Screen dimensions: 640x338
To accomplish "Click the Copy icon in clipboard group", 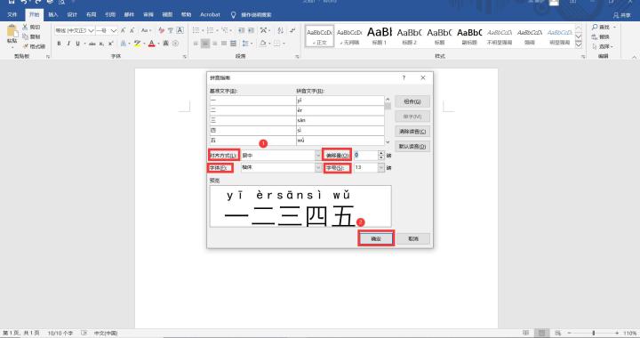I will point(25,36).
